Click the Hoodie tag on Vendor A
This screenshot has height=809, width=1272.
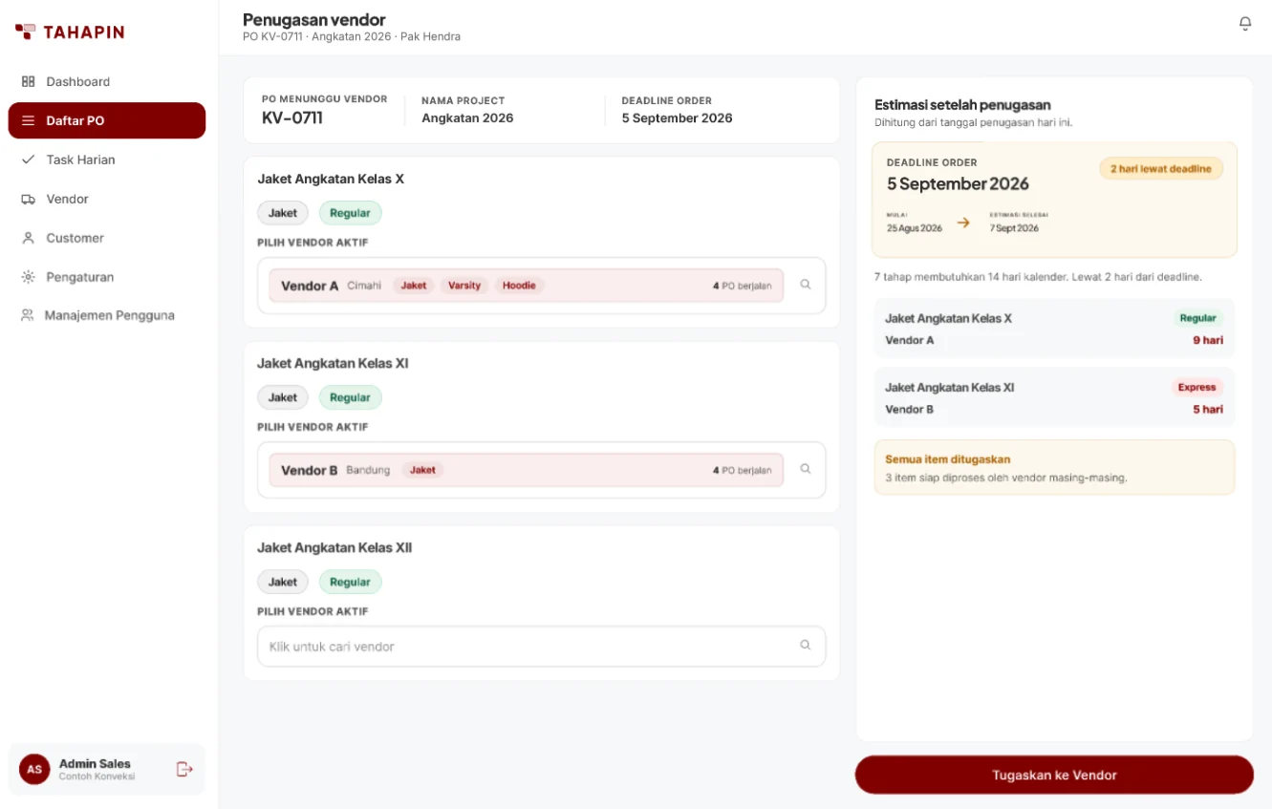point(519,286)
